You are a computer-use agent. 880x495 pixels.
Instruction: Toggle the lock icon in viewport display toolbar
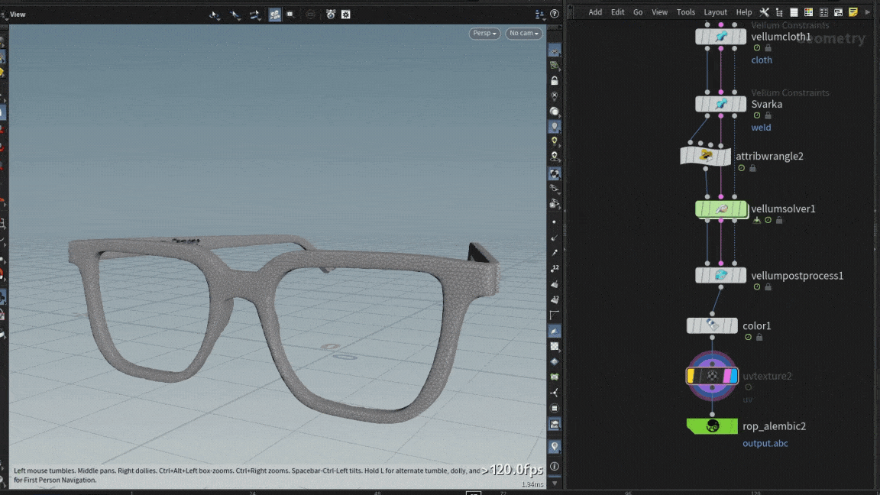coord(555,80)
